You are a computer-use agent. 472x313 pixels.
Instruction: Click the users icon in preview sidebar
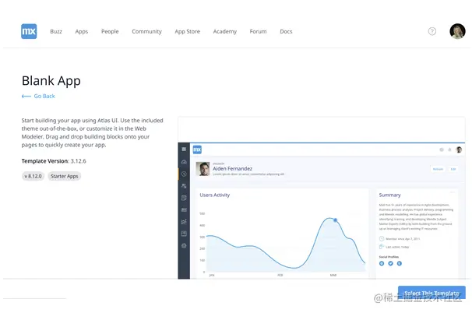184,186
